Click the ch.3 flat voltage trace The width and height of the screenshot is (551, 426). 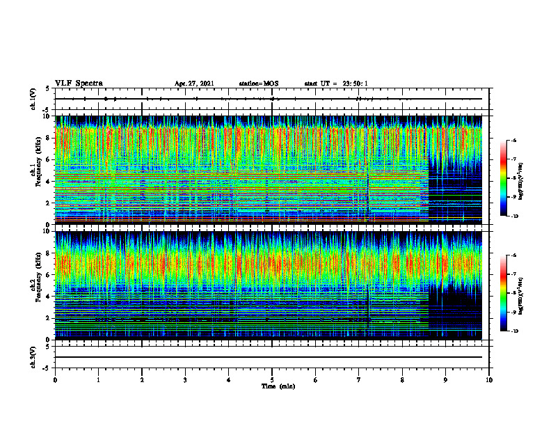click(269, 357)
